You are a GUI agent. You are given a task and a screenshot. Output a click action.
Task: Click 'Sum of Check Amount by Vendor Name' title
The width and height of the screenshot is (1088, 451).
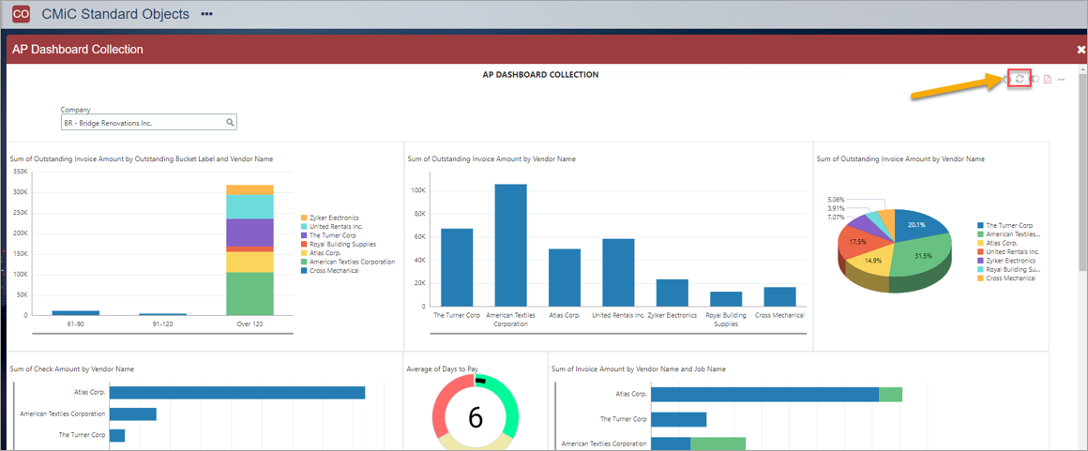72,368
